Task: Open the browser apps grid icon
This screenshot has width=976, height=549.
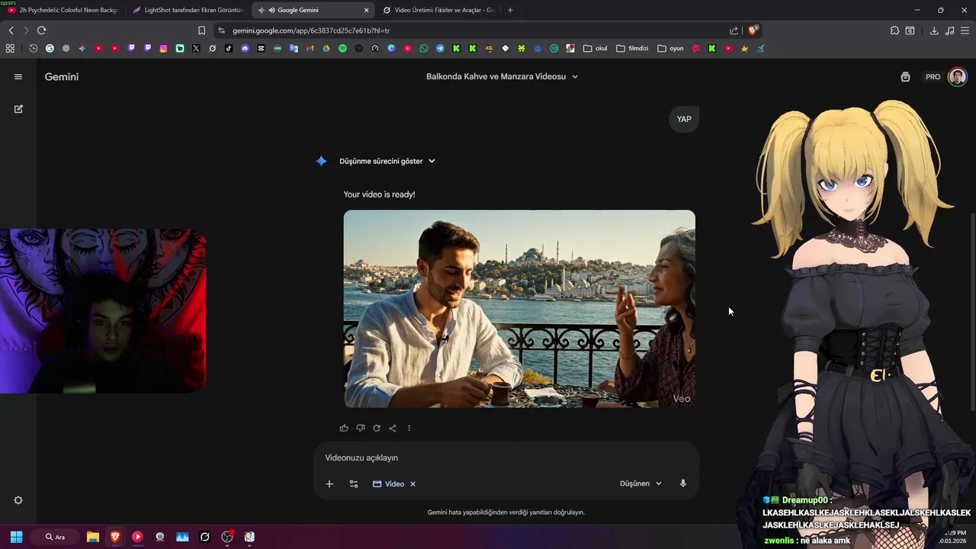Action: (x=10, y=48)
